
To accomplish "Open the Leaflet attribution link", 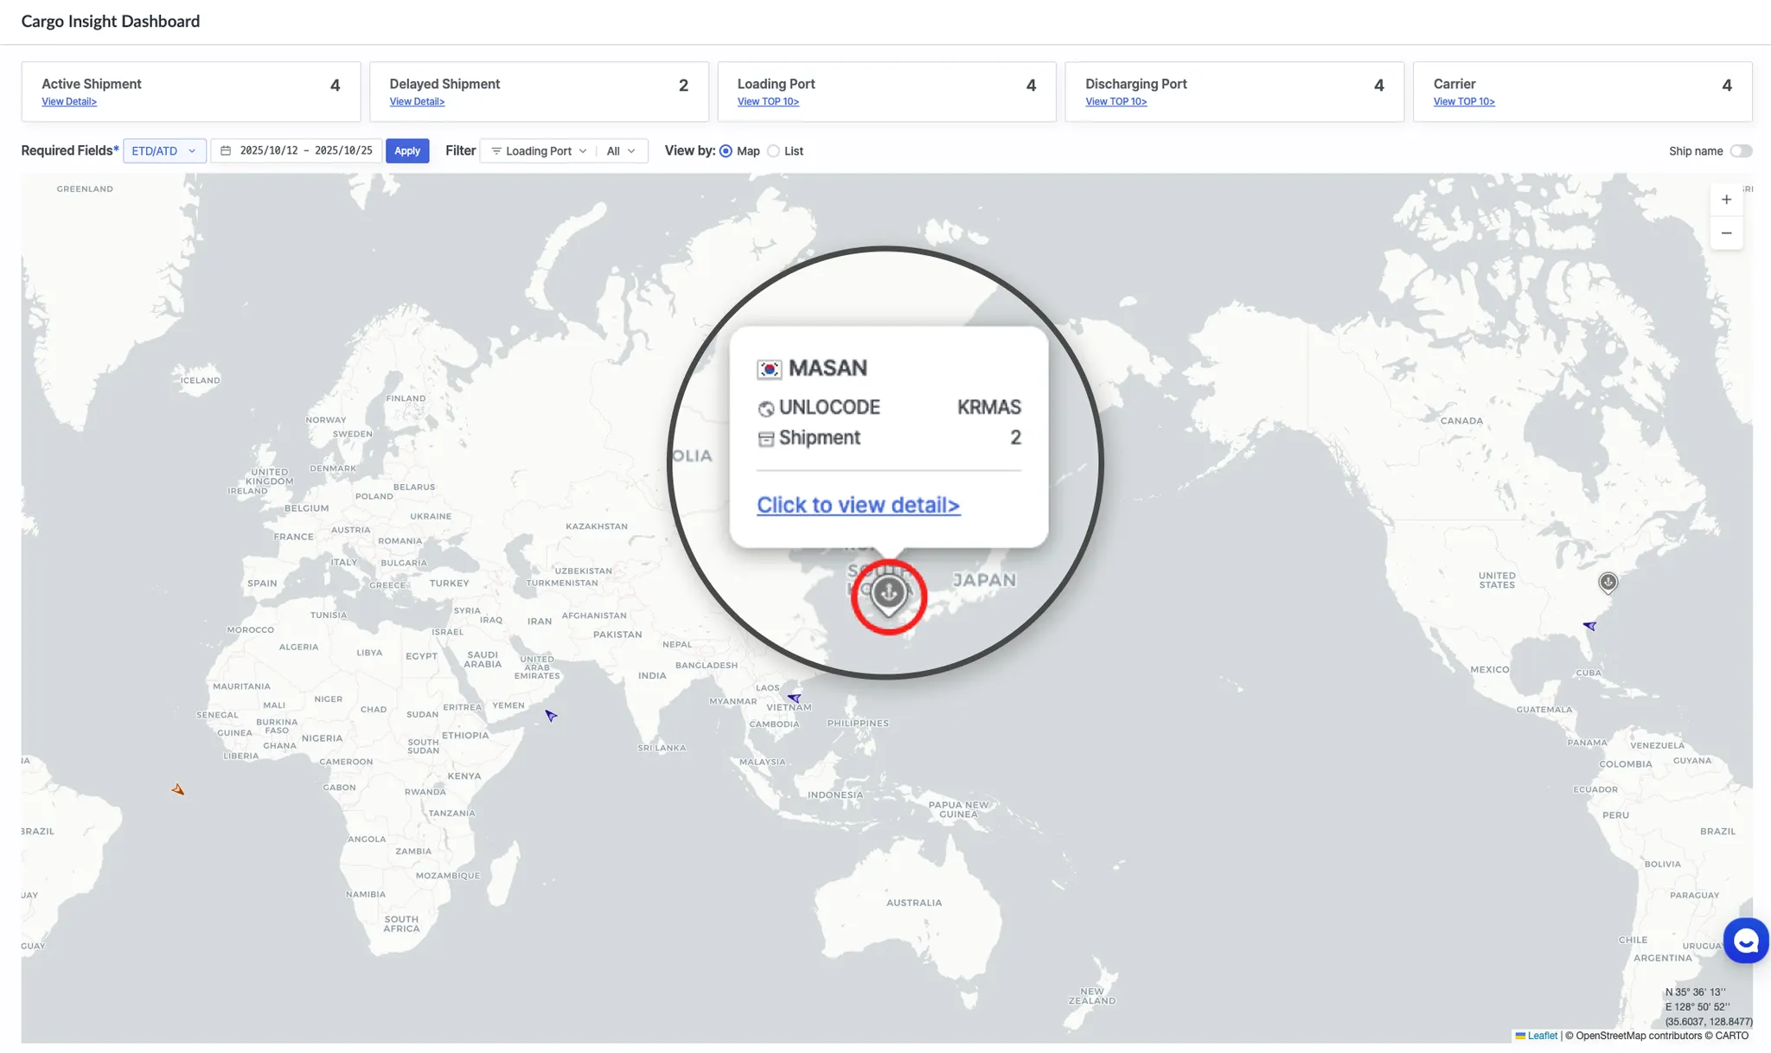I will click(1541, 1036).
